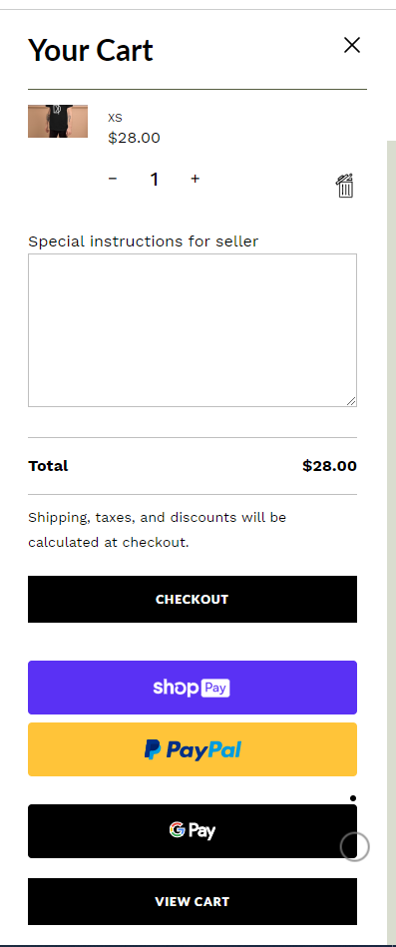Click the text area resize handle
The width and height of the screenshot is (396, 947).
(351, 401)
